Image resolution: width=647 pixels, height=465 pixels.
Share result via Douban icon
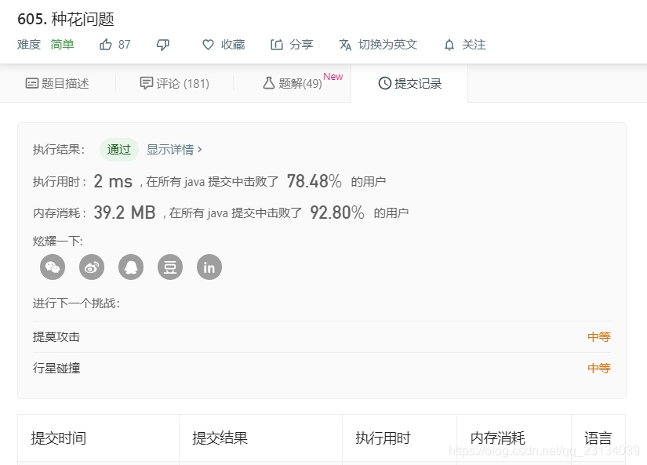(x=170, y=267)
